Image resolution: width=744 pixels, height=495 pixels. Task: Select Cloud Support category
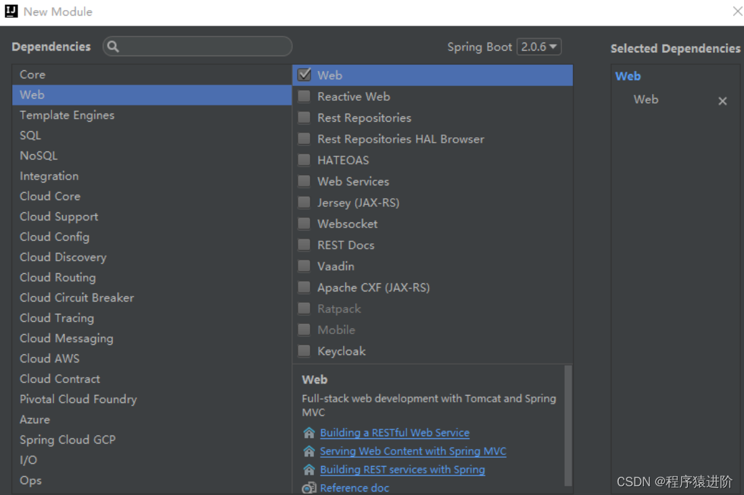click(152, 216)
